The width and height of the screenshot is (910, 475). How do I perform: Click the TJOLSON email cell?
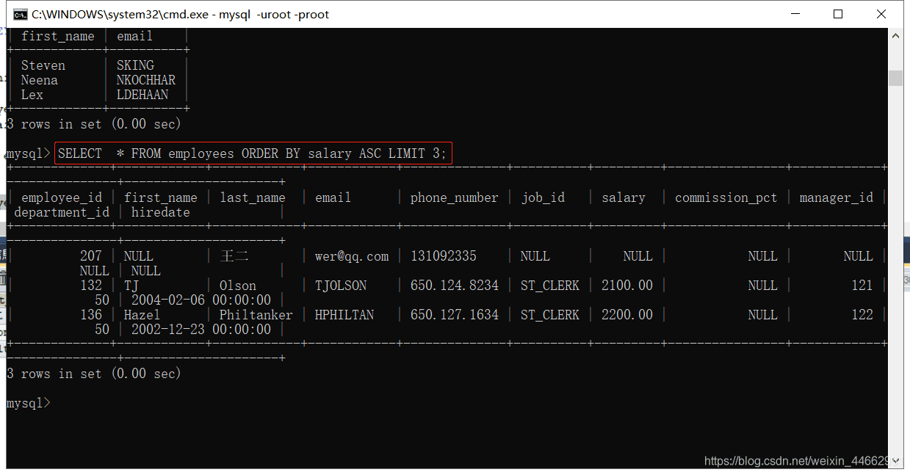click(341, 286)
